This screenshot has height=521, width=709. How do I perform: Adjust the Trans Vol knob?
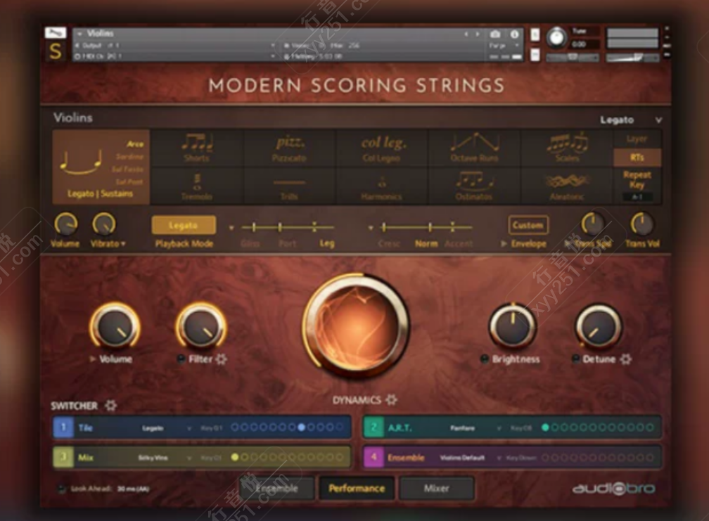click(641, 224)
